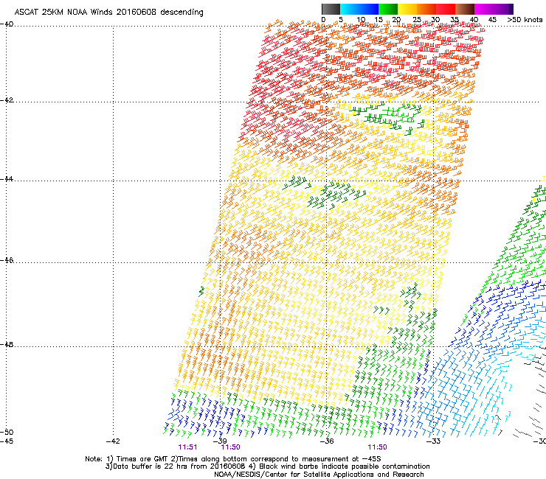Click the note line about times at -45S
Image resolution: width=546 pixels, height=479 pixels.
(x=233, y=459)
